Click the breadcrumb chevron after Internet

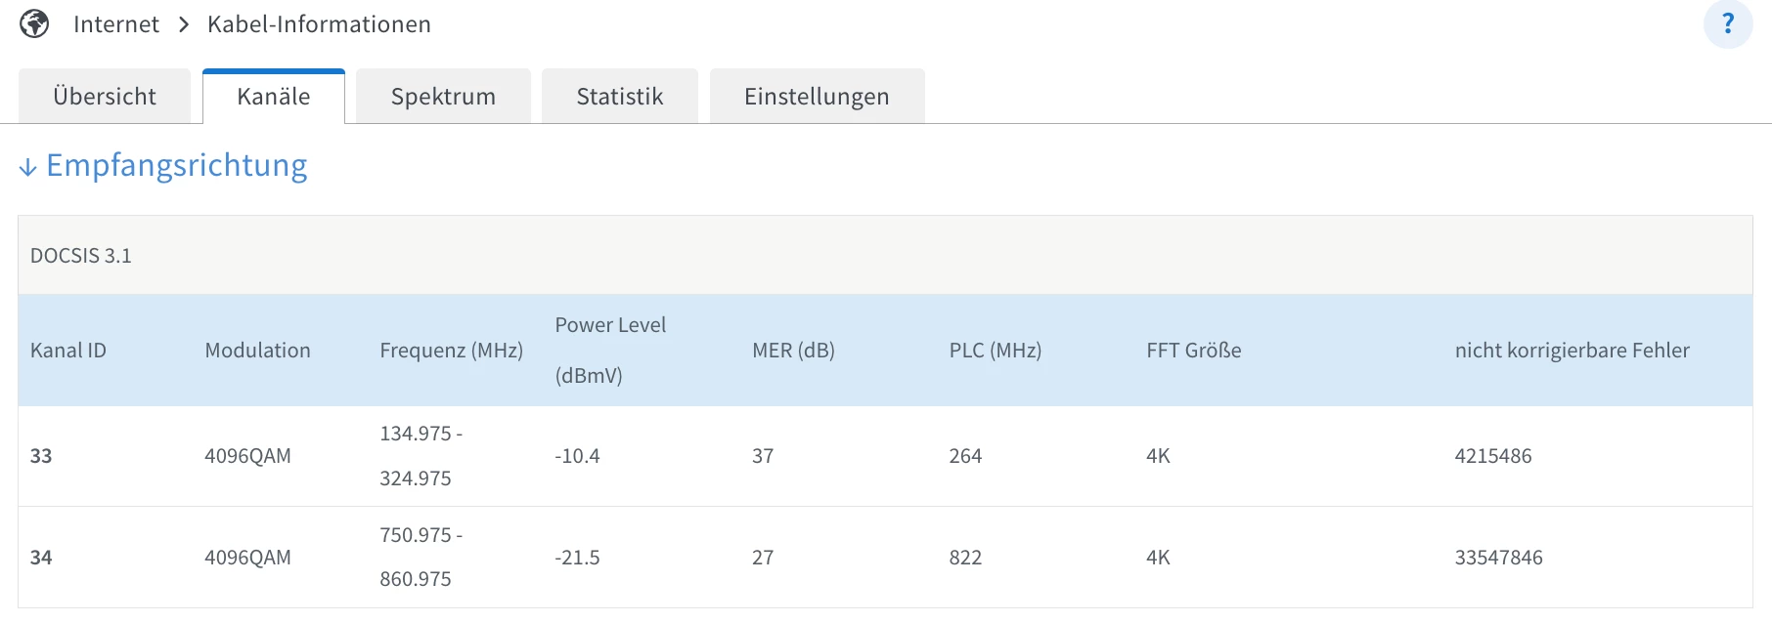(x=184, y=24)
